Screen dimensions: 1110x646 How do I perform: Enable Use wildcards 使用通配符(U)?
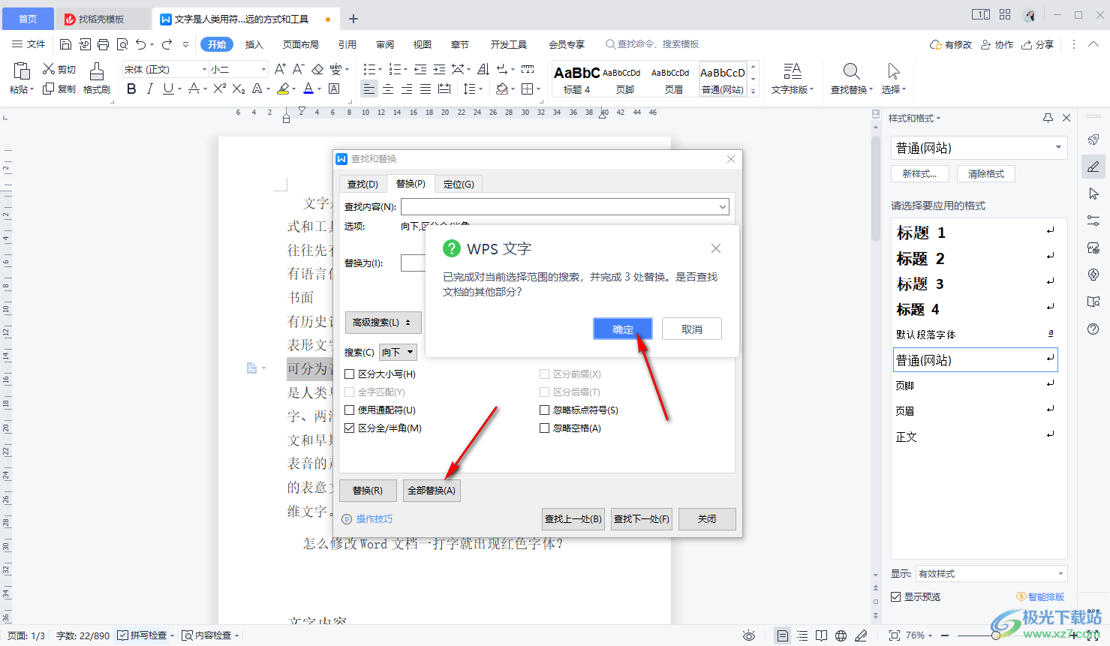coord(349,410)
